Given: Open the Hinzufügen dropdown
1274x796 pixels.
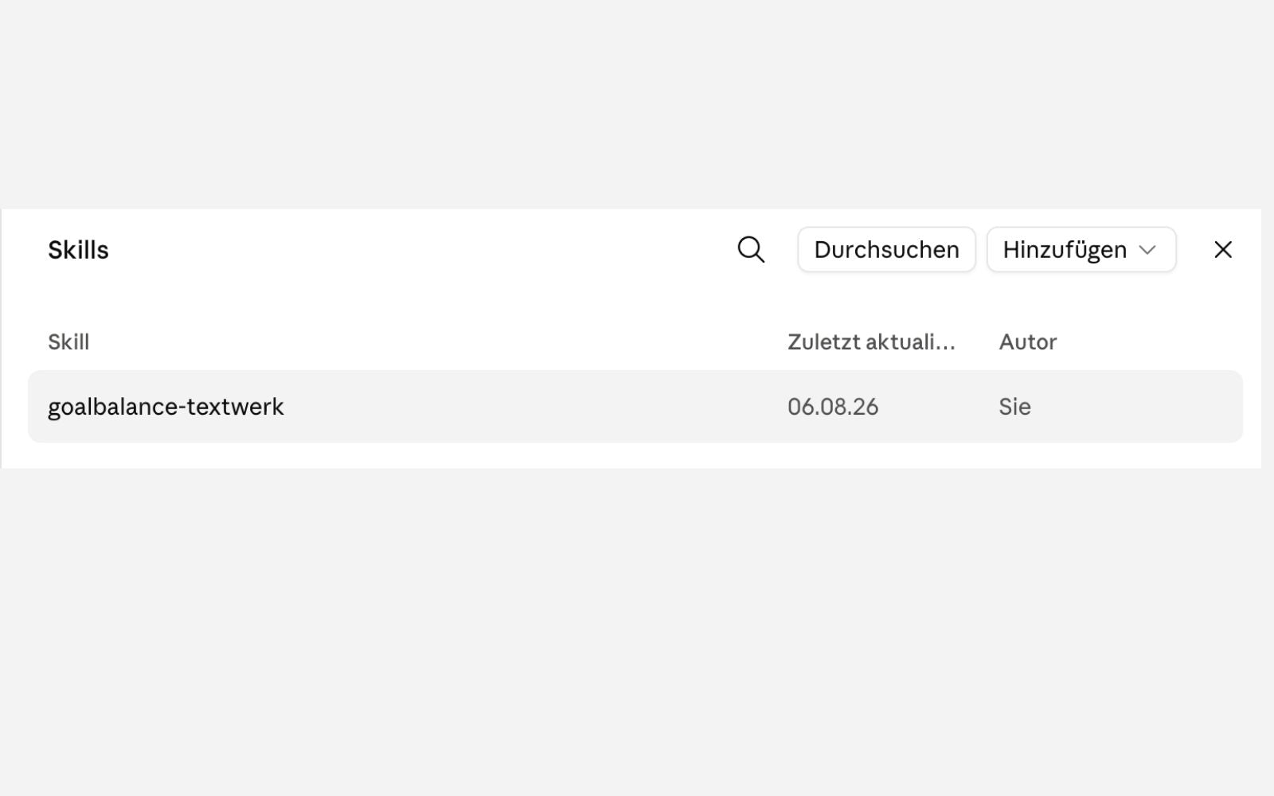Looking at the screenshot, I should pyautogui.click(x=1081, y=249).
